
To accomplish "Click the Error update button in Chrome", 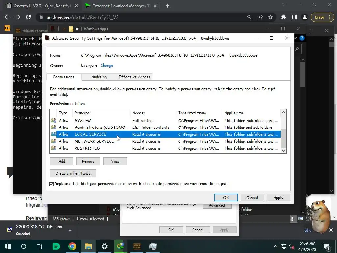I will (x=322, y=17).
